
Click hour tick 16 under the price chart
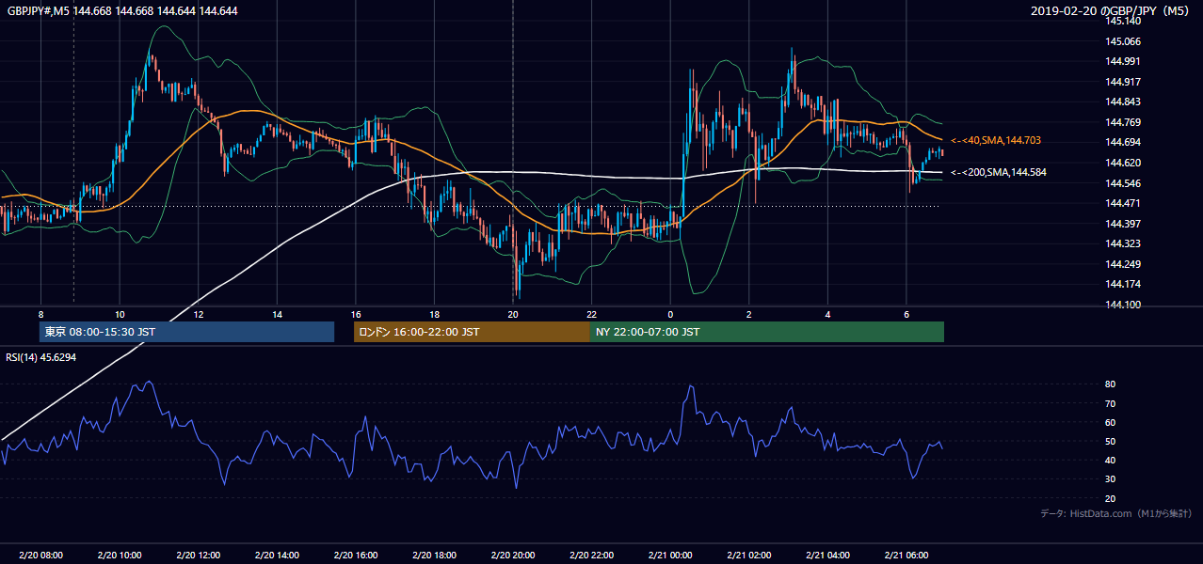point(355,314)
